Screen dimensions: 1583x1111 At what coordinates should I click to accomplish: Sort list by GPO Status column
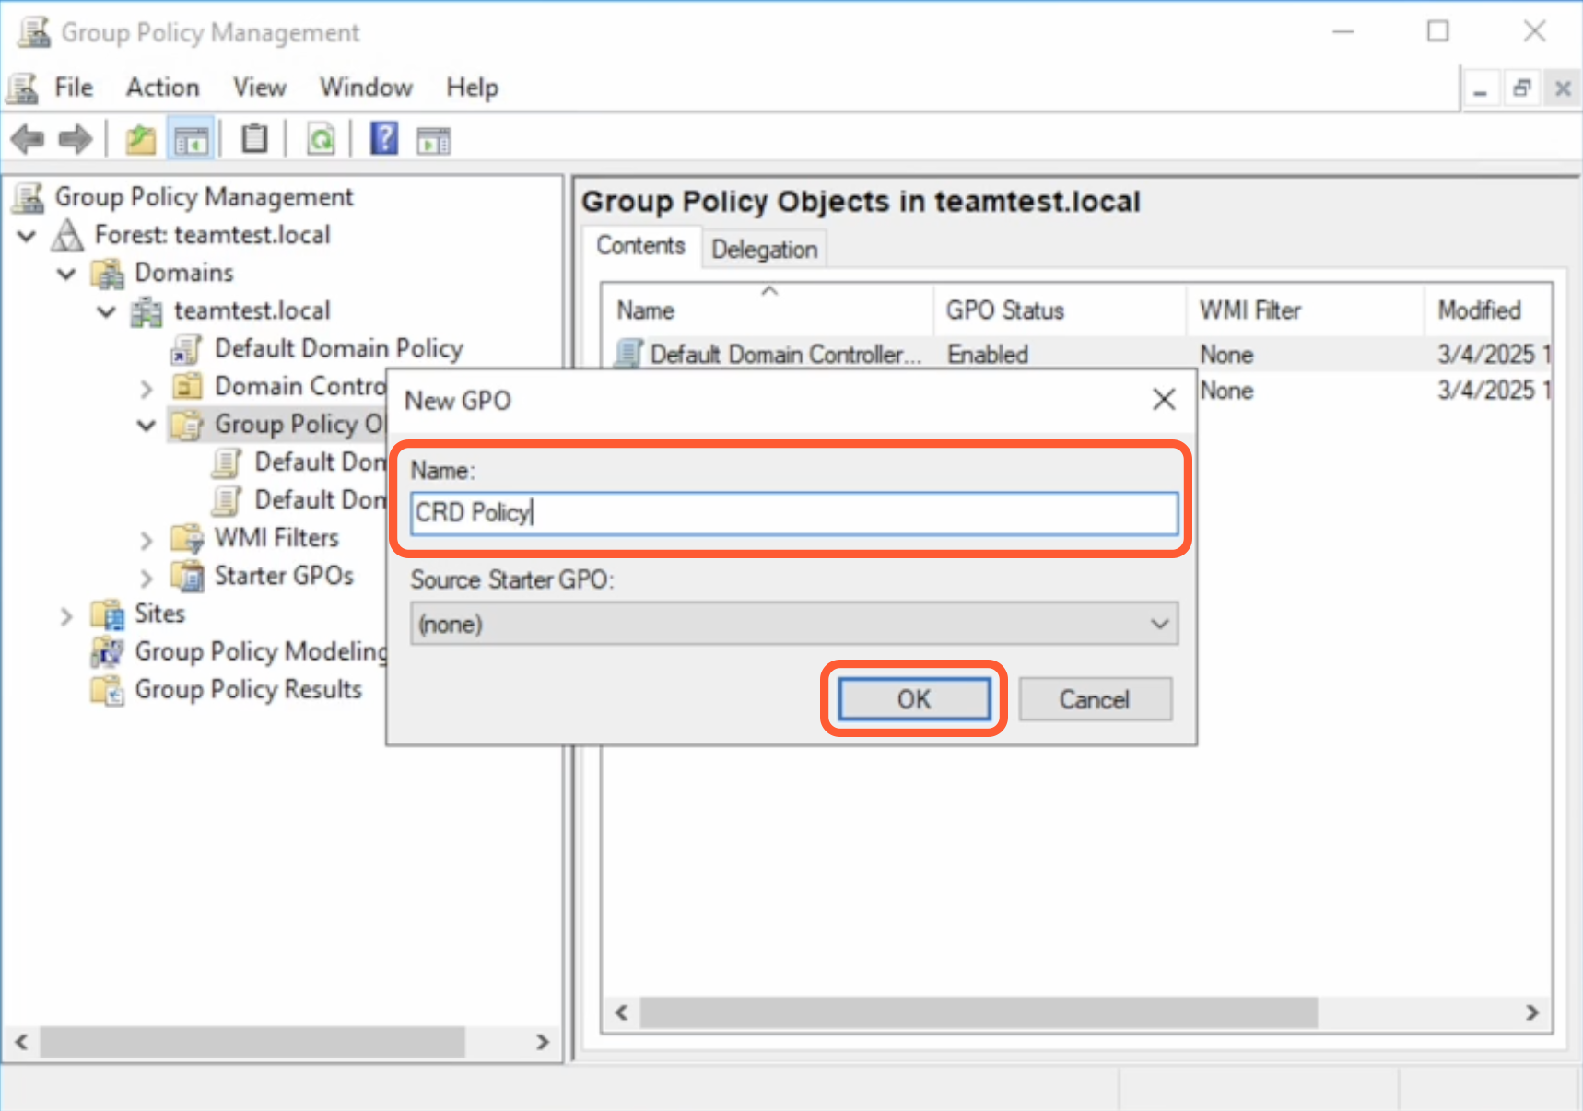[1004, 310]
